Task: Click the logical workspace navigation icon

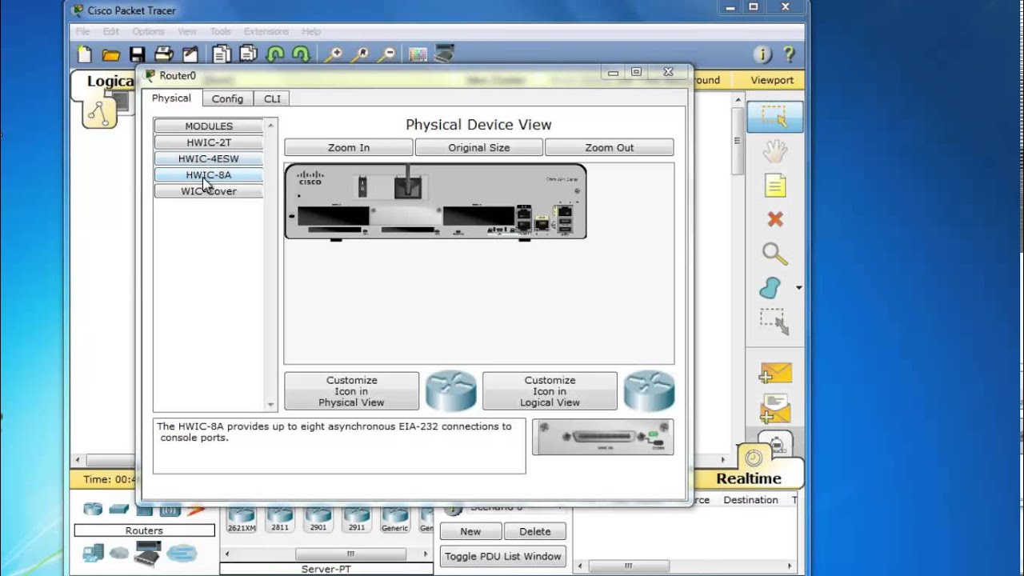Action: coord(100,113)
